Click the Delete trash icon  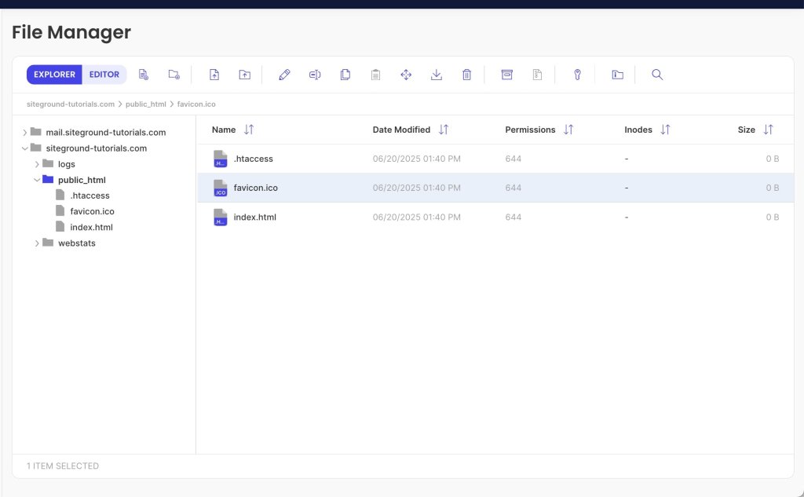(466, 75)
